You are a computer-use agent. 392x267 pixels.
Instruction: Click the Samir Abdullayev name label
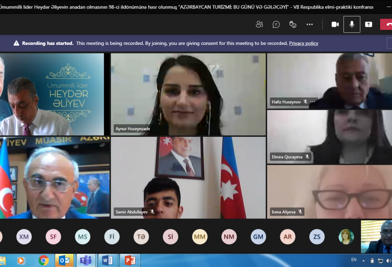(x=132, y=212)
